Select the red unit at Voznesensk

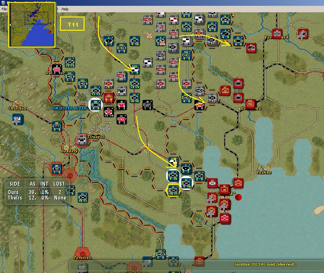pos(277,34)
